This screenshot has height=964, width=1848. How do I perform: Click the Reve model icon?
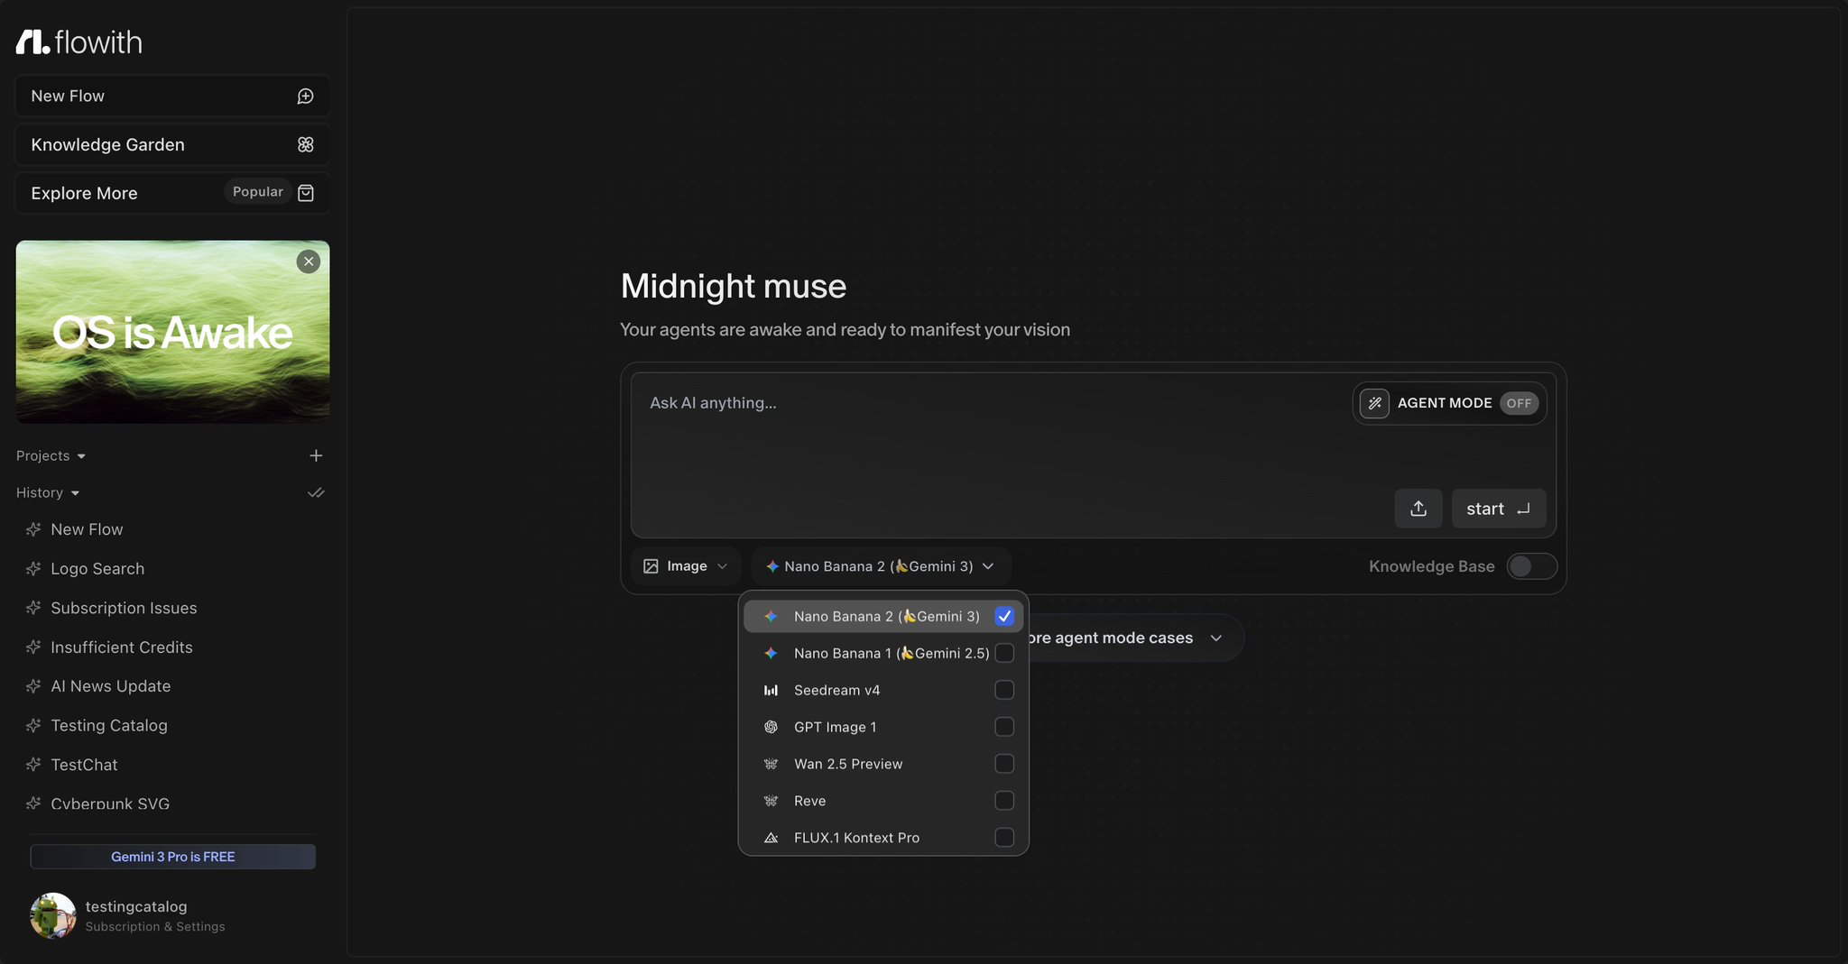click(772, 801)
